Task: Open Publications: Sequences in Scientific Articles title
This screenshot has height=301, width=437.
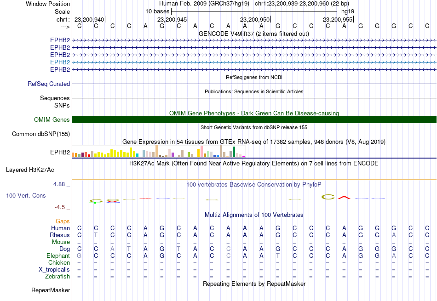Action: (x=254, y=91)
